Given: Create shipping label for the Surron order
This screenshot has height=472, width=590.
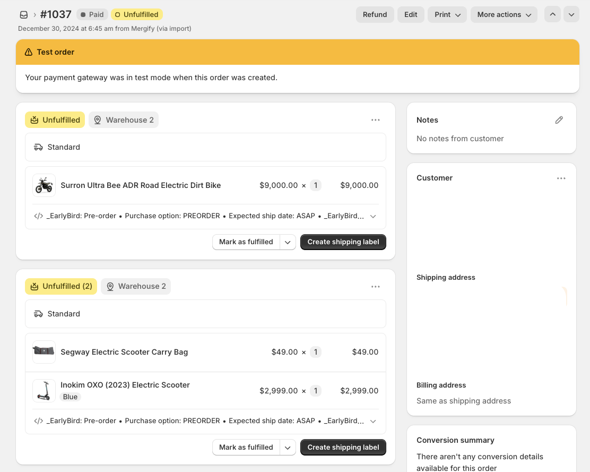Looking at the screenshot, I should (343, 242).
